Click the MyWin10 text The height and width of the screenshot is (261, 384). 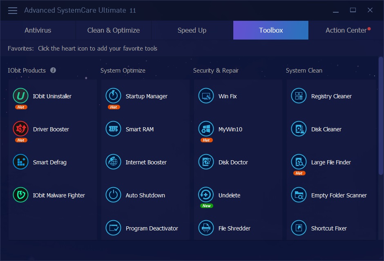[x=230, y=130]
